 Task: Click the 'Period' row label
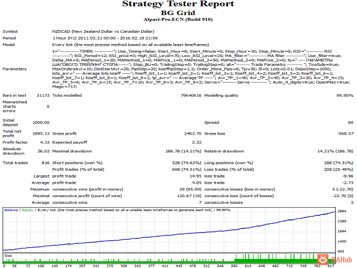click(9, 38)
